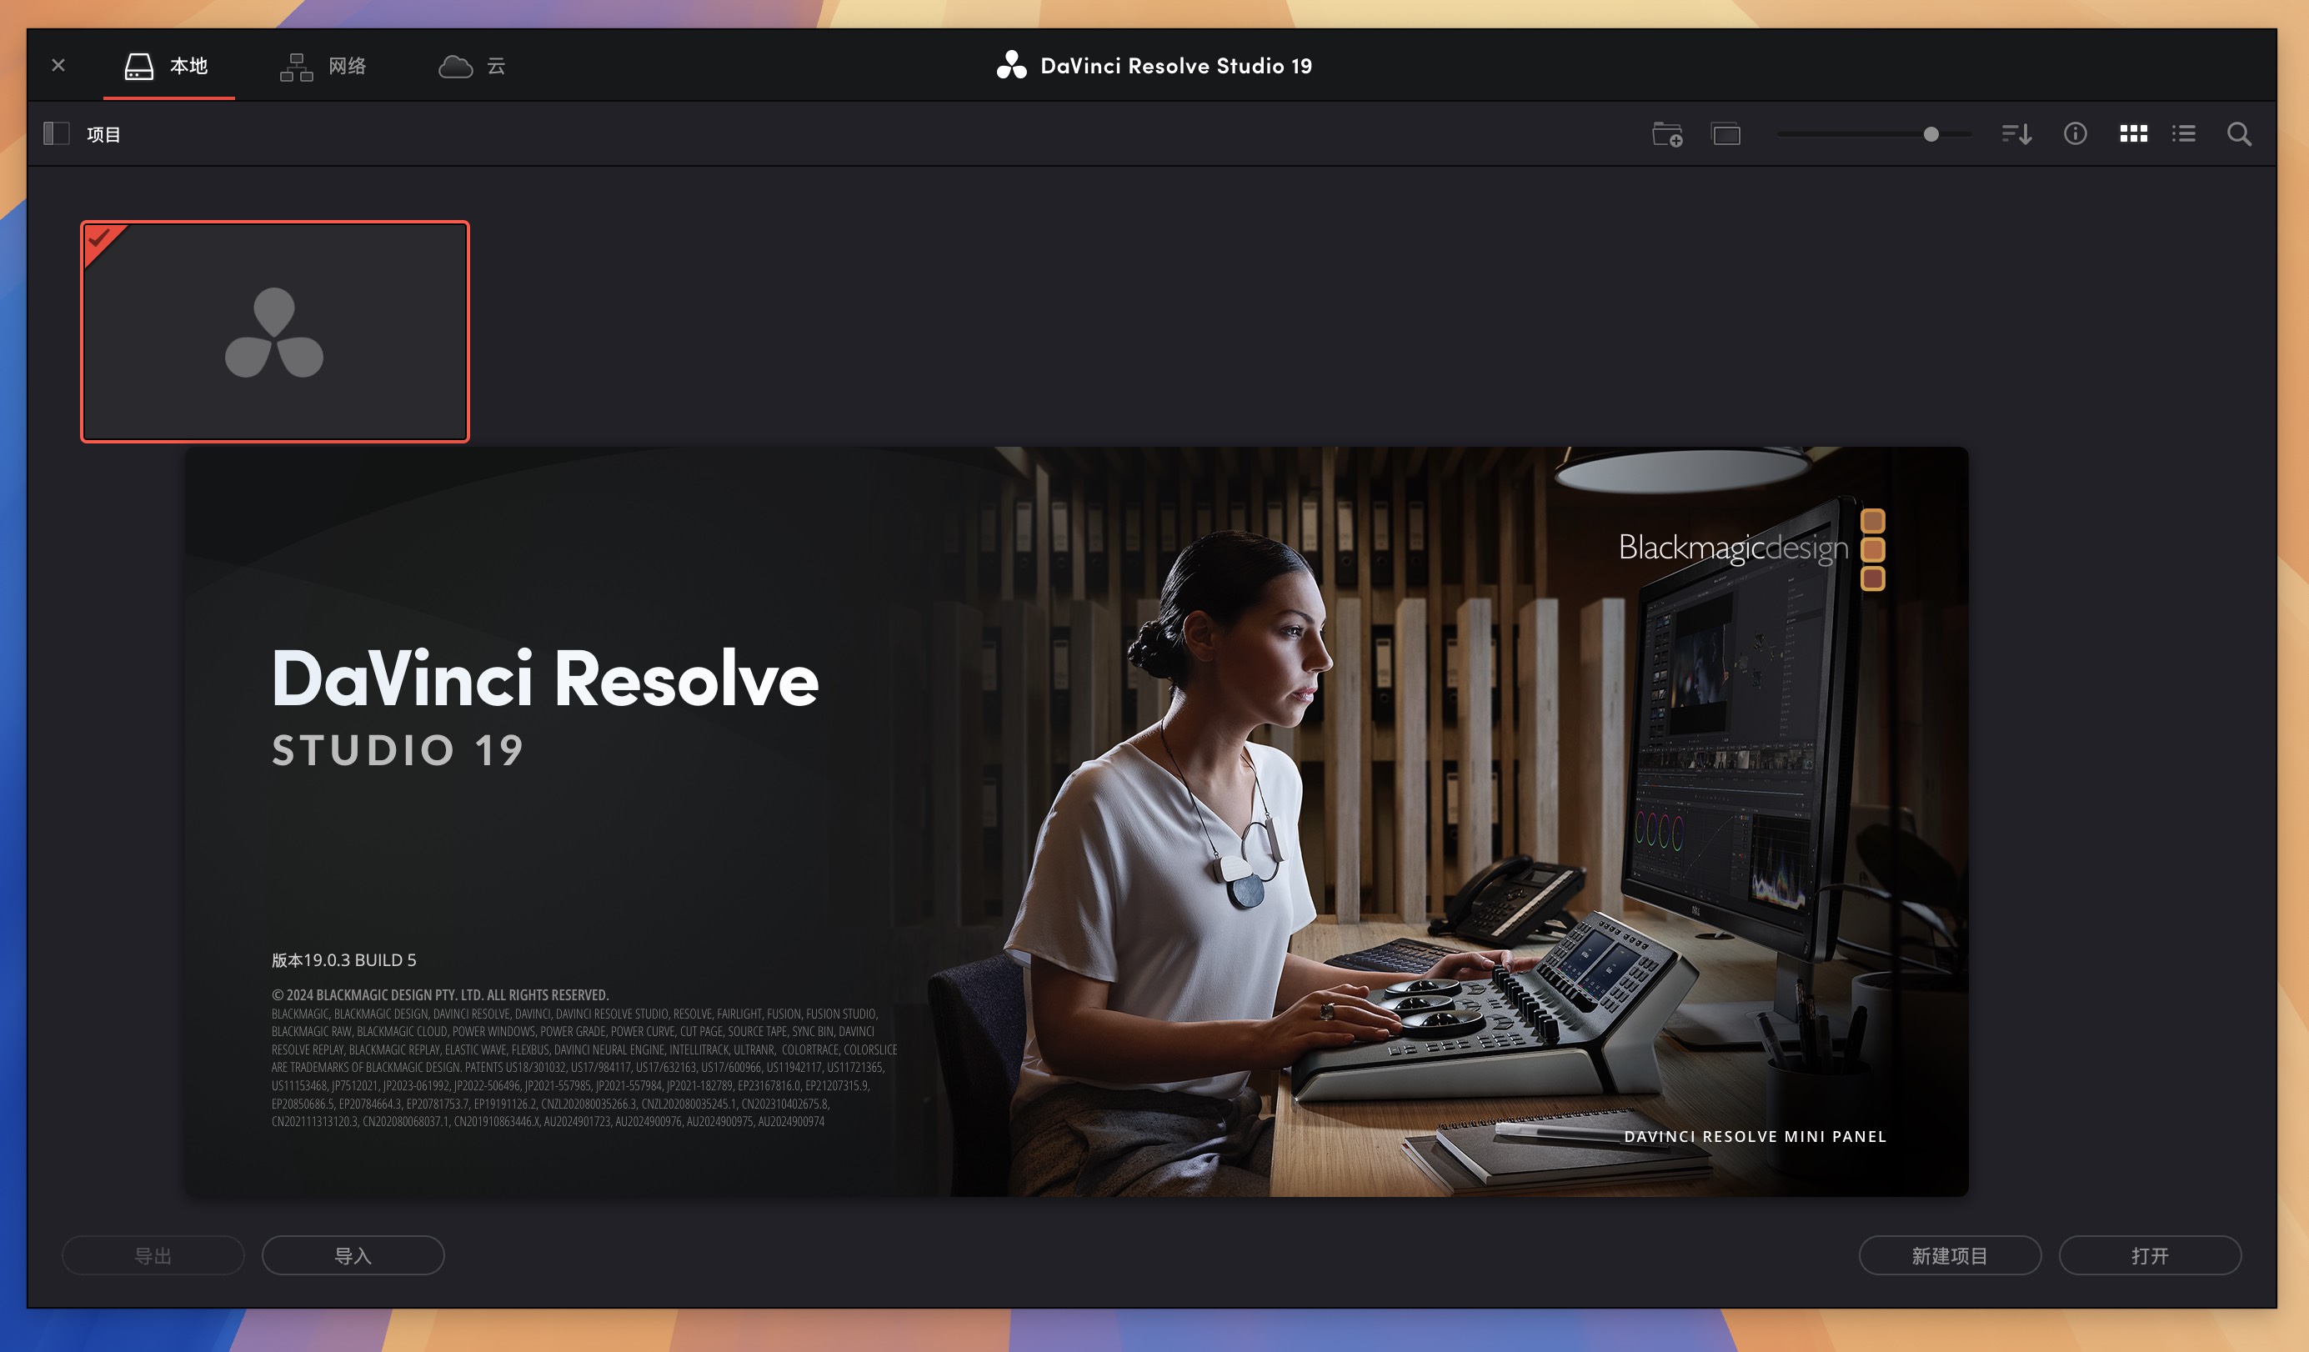
Task: Click the Blackmagicdesign logo on splash
Action: tap(1751, 548)
